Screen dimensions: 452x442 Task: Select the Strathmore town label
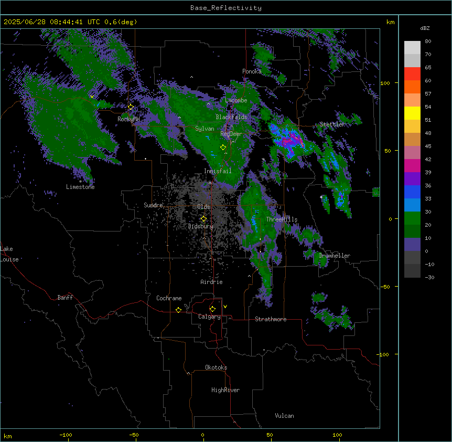coord(271,319)
